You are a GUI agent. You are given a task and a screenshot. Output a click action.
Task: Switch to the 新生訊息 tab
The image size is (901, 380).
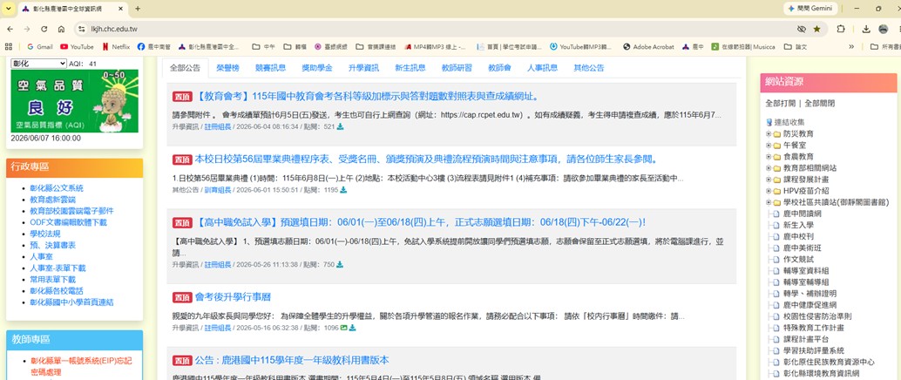410,68
